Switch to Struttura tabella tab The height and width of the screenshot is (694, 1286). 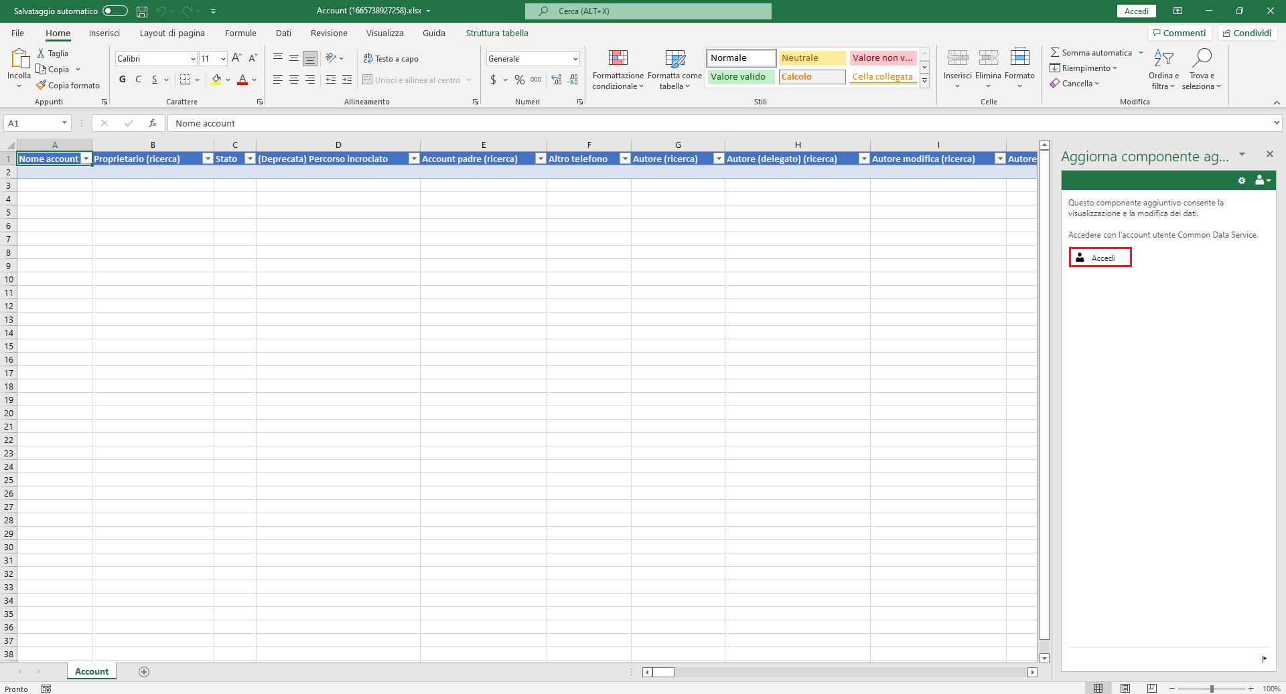point(497,33)
